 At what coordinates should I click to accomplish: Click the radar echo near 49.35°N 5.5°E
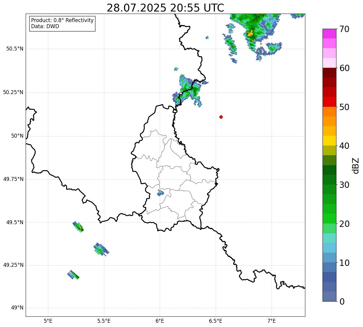point(101,250)
